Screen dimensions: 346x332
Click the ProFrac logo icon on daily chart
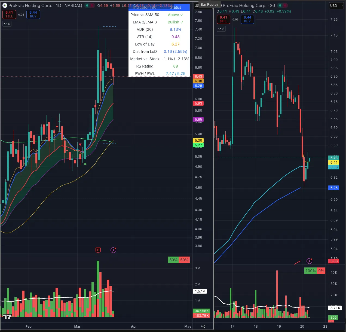click(x=5, y=5)
